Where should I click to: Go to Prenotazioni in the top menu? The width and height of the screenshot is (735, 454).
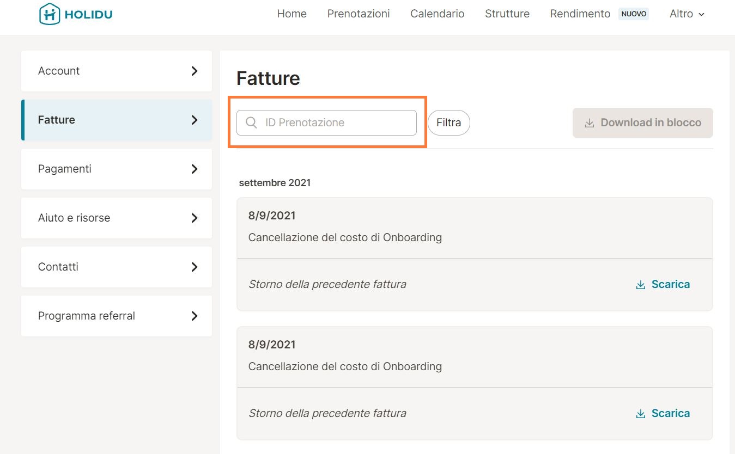click(x=358, y=14)
